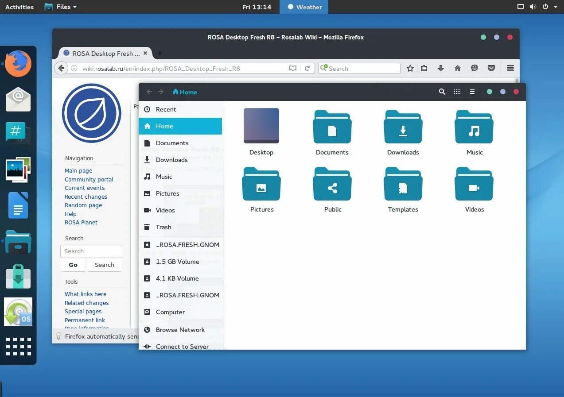Viewport: 564px width, 397px height.
Task: Select the 4.1 KB Volume entry
Action: click(x=180, y=278)
